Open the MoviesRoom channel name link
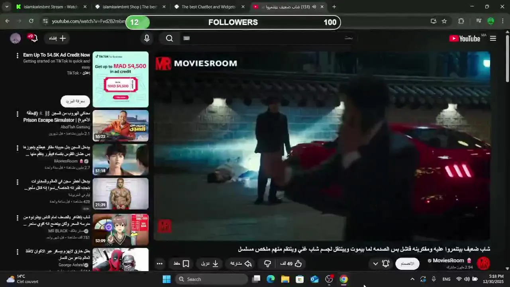This screenshot has height=287, width=510. 448,261
